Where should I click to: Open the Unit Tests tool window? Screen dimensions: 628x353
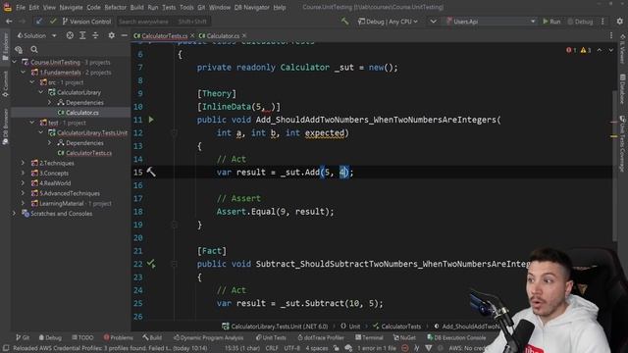click(271, 337)
